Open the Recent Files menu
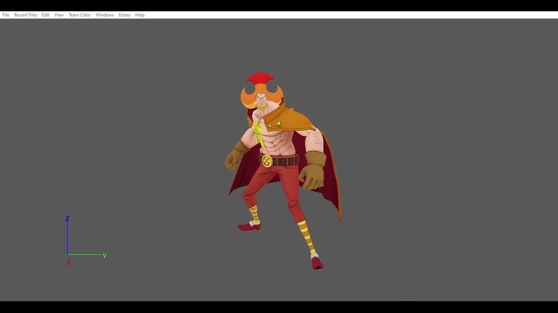 25,15
